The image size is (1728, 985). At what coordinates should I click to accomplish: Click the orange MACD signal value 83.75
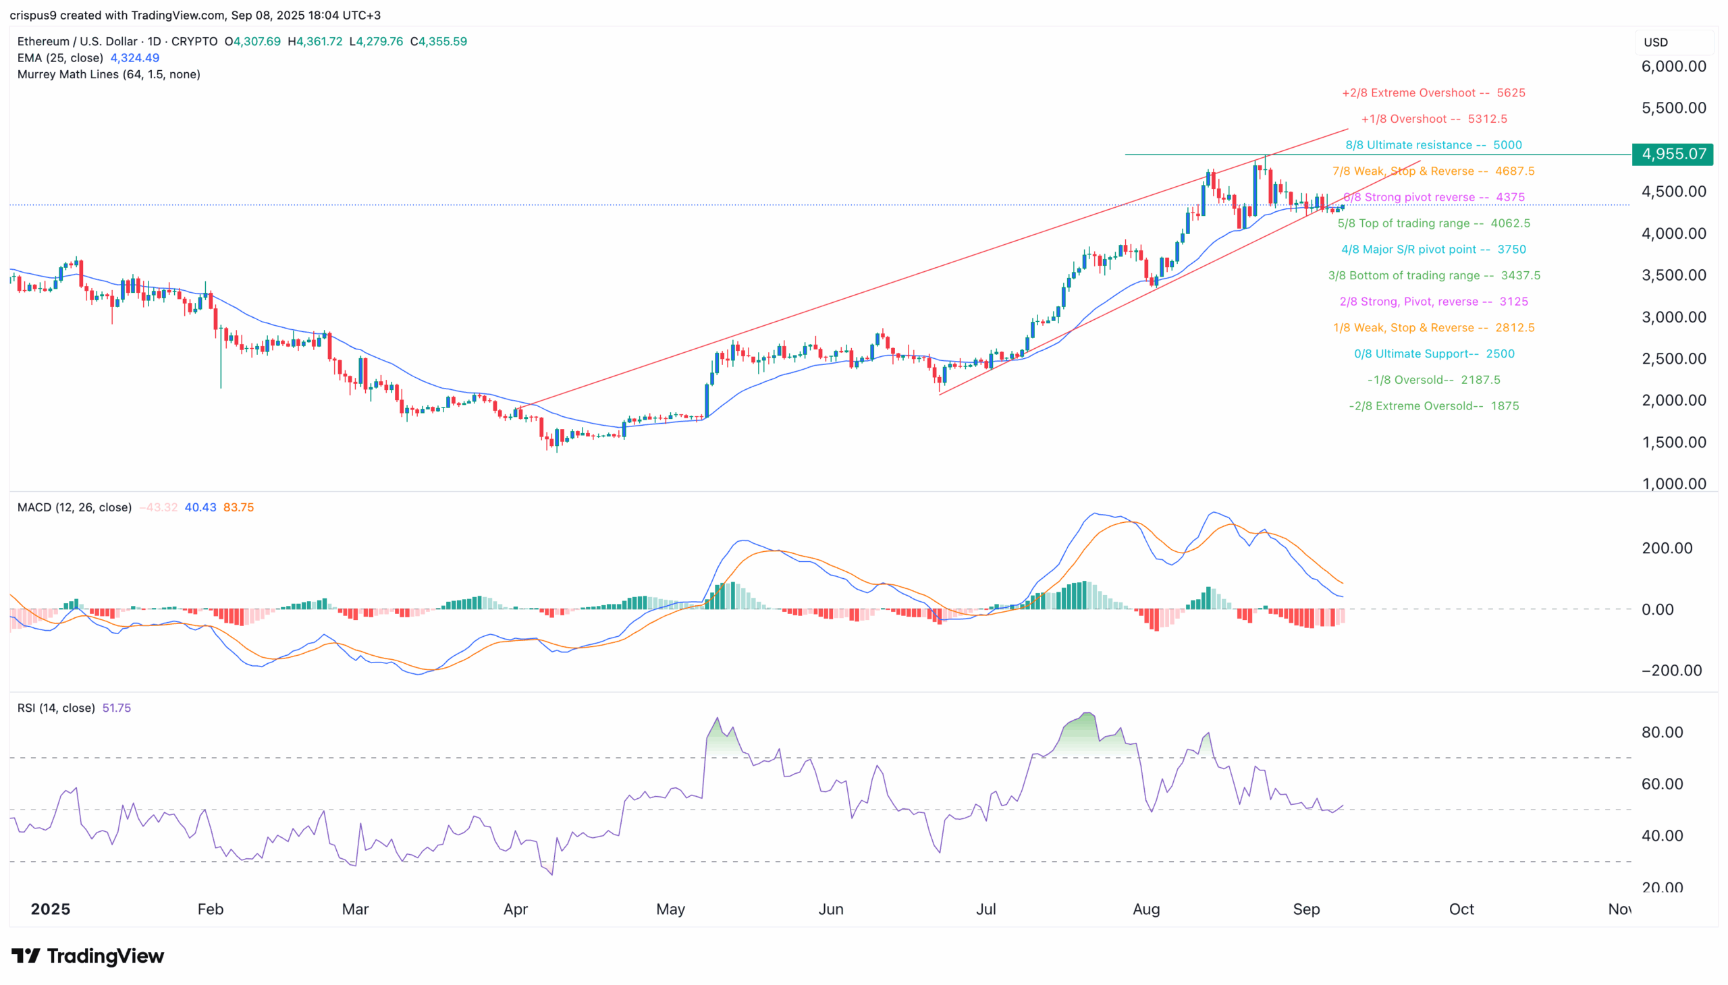(x=238, y=507)
